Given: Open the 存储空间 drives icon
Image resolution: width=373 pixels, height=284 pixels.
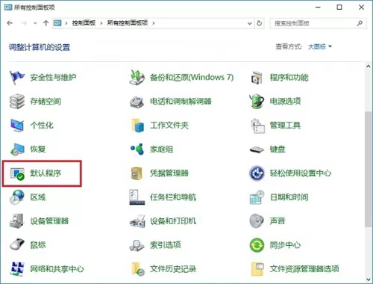Looking at the screenshot, I should 16,102.
